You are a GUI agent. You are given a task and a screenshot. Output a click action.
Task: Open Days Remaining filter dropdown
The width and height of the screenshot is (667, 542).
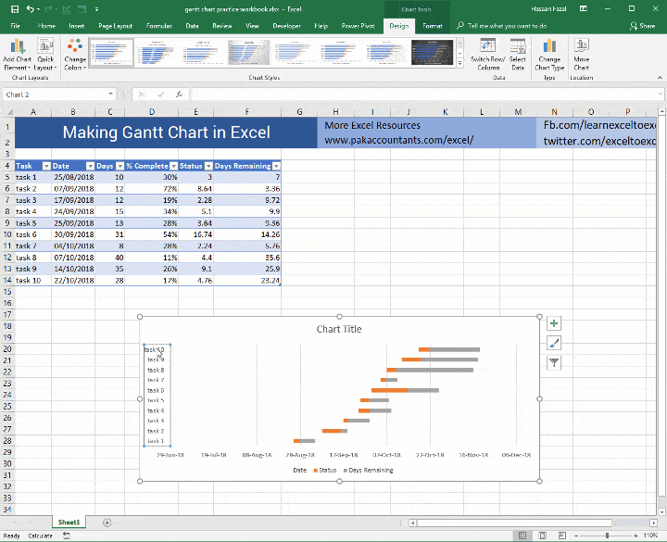coord(276,166)
